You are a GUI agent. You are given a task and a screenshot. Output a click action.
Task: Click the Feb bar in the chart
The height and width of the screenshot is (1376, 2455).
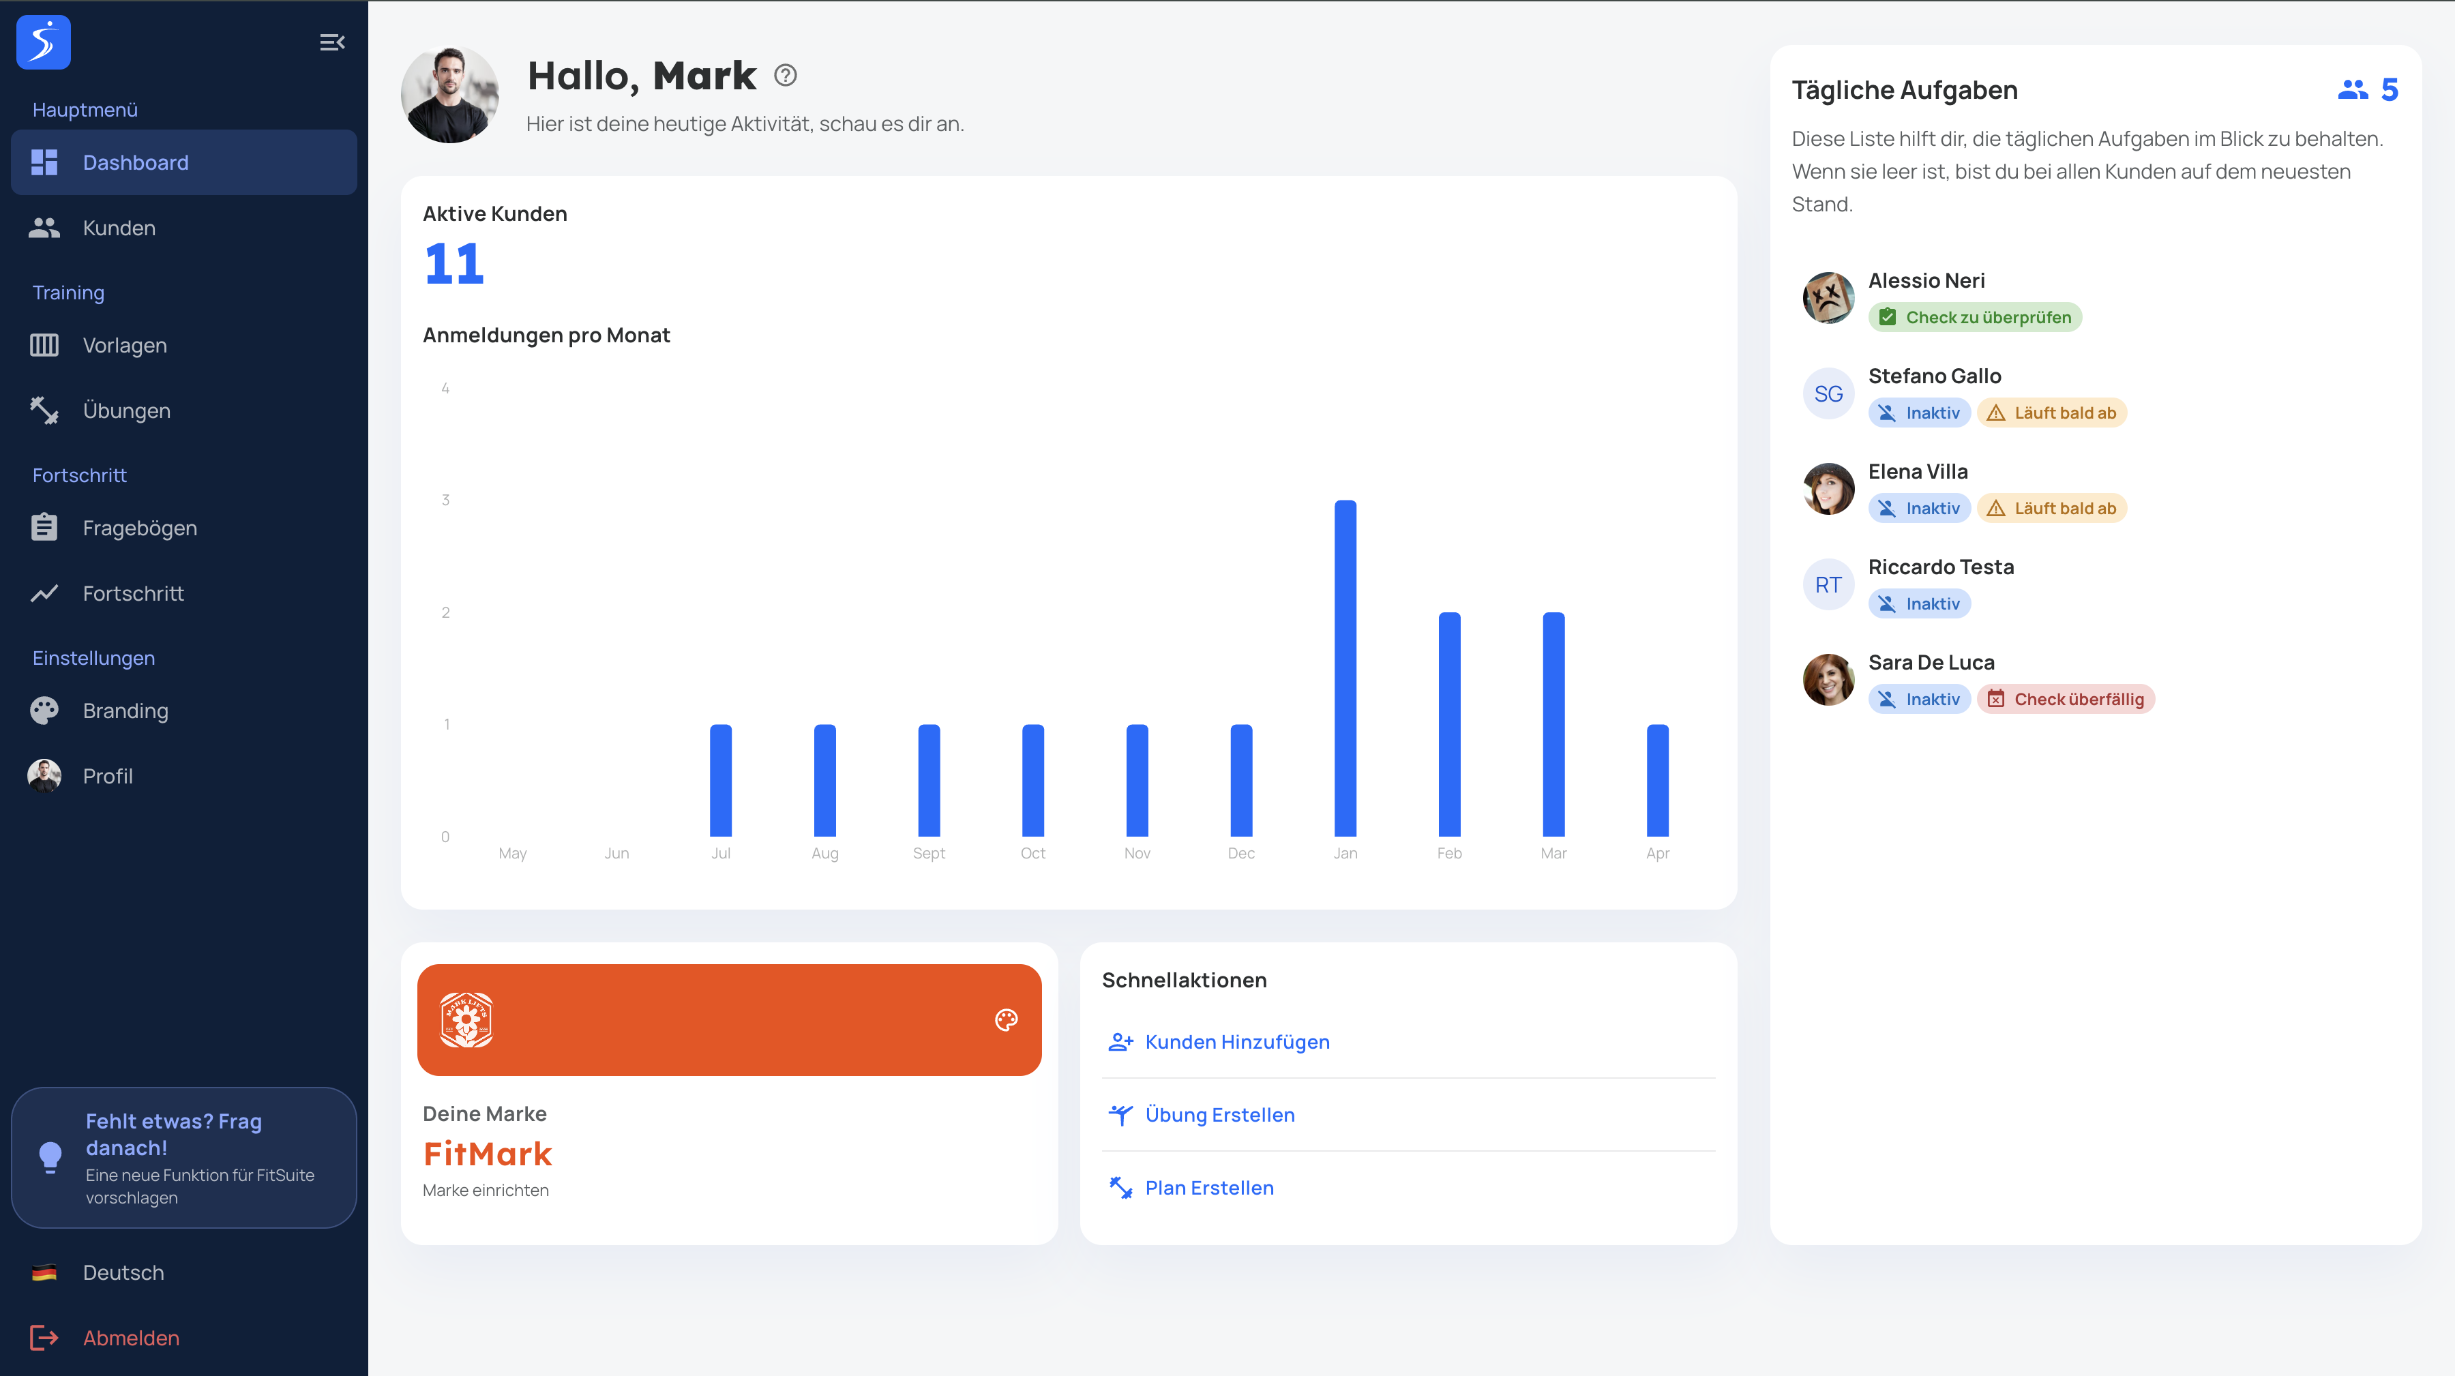pos(1450,724)
